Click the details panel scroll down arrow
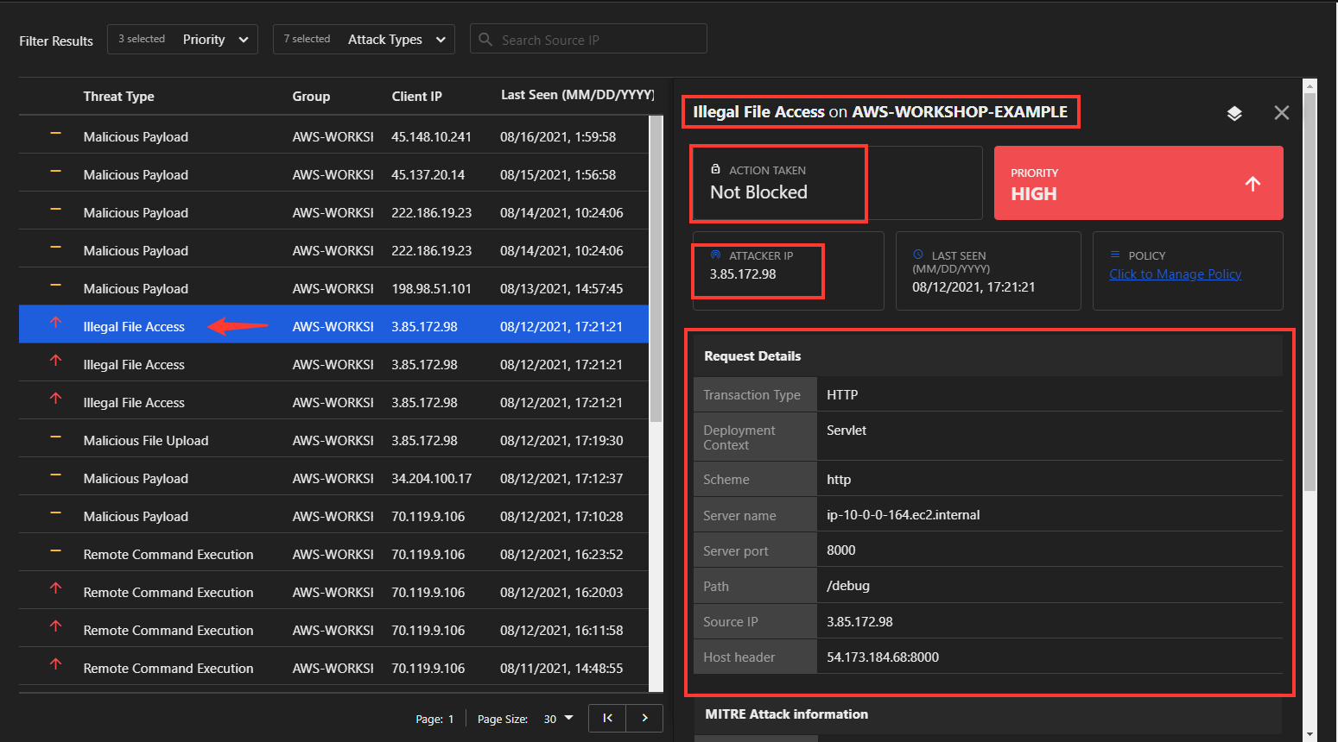 coord(1309,734)
